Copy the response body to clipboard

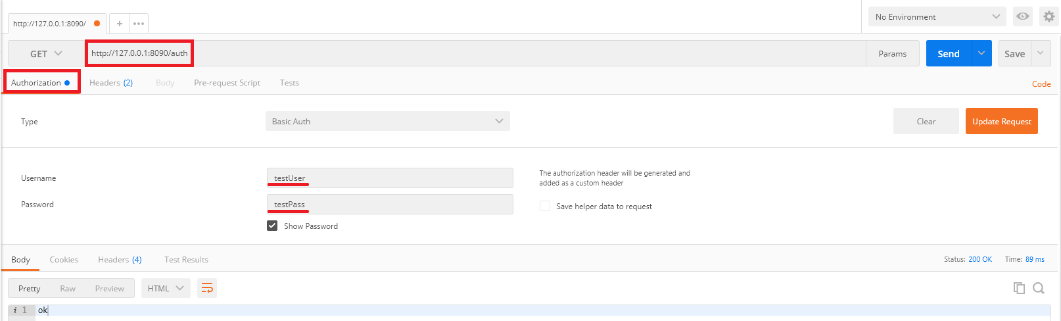(1019, 288)
